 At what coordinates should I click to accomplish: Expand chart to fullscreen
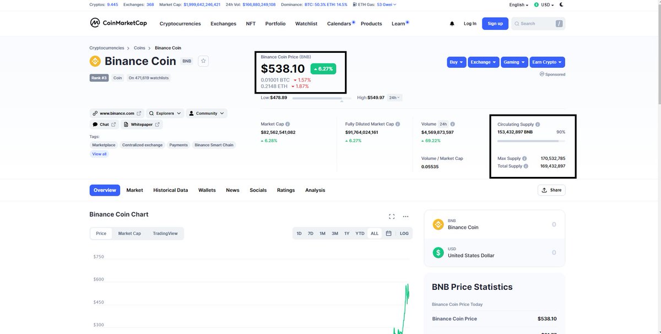point(392,217)
